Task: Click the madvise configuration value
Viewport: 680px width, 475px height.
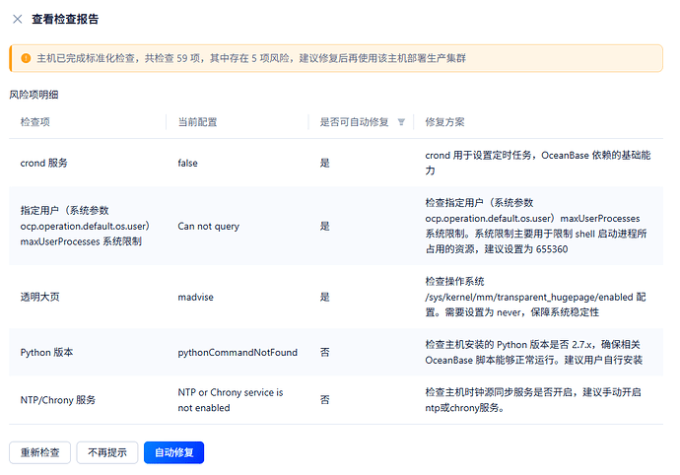Action: tap(195, 298)
